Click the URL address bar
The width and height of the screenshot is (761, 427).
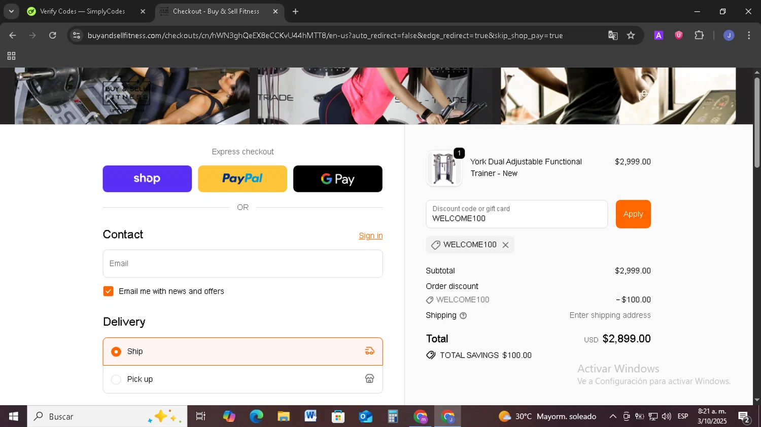325,35
